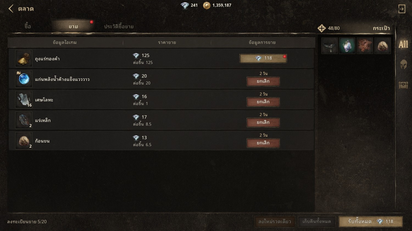412x231 pixels.
Task: Cancel the แร่เหล็ก listing
Action: (x=263, y=122)
